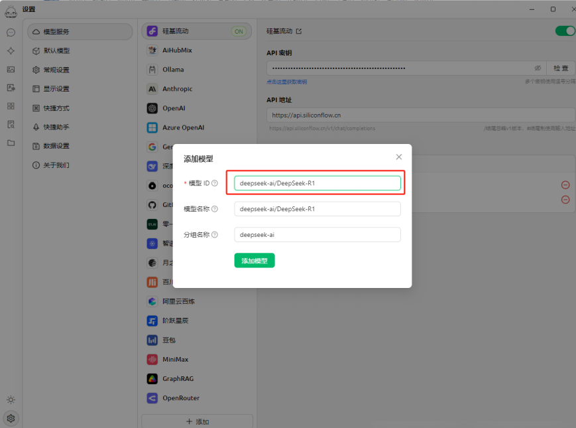Open the agents star icon in sidebar

tap(11, 50)
